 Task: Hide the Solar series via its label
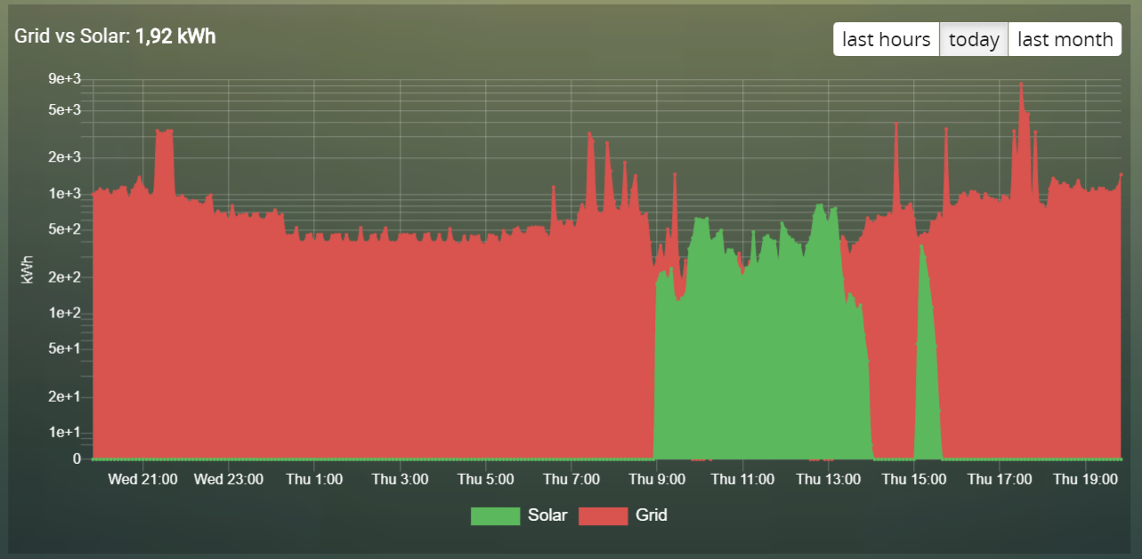point(547,515)
